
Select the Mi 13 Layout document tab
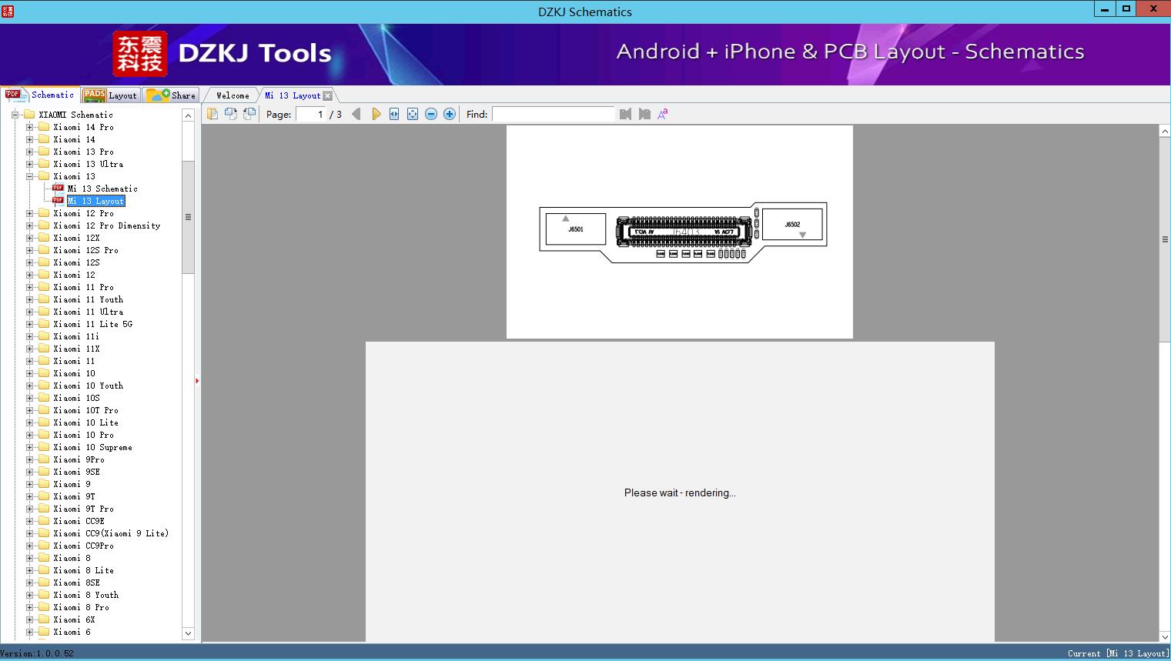pyautogui.click(x=293, y=95)
